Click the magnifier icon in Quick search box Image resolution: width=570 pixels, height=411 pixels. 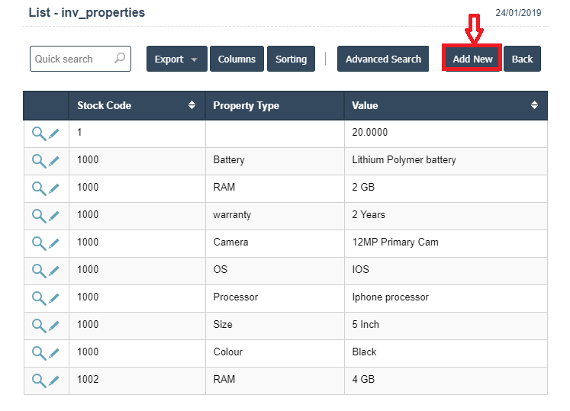click(x=120, y=59)
